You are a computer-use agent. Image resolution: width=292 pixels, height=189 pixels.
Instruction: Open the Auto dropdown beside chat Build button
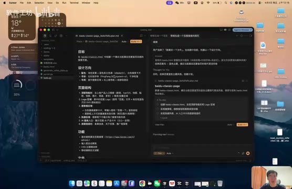pos(231,124)
